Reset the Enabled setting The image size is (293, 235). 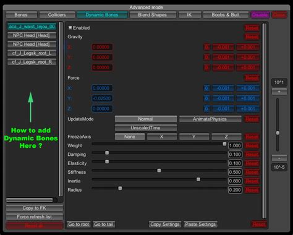coord(252,28)
